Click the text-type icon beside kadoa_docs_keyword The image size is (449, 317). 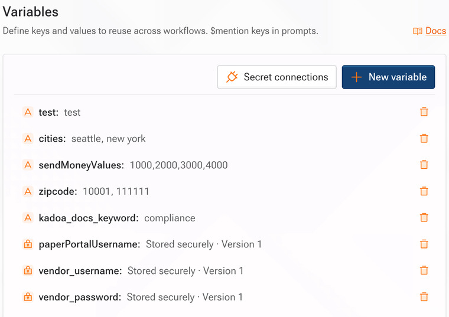tap(28, 218)
